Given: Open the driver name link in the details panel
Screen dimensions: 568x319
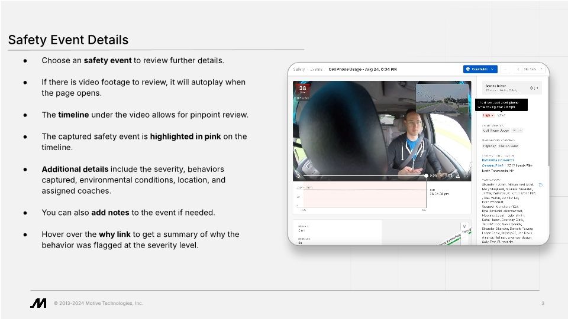Looking at the screenshot, I should [x=497, y=160].
